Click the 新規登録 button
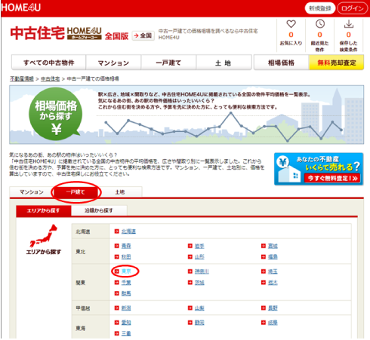The height and width of the screenshot is (340, 370). coord(320,8)
